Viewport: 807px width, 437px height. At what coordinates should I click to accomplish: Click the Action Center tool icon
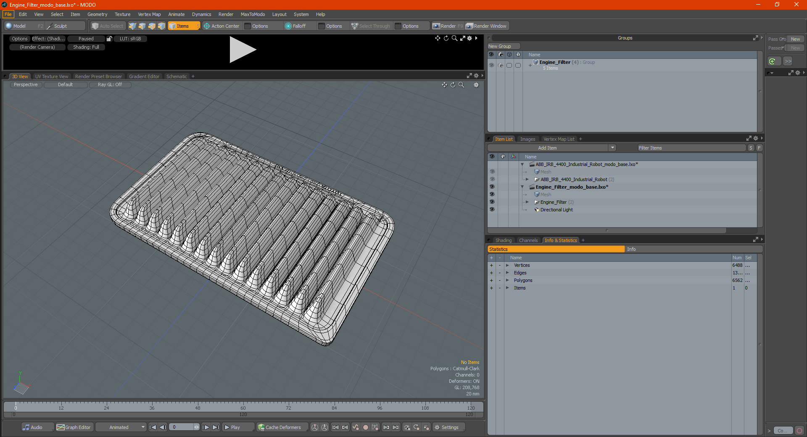tap(206, 26)
